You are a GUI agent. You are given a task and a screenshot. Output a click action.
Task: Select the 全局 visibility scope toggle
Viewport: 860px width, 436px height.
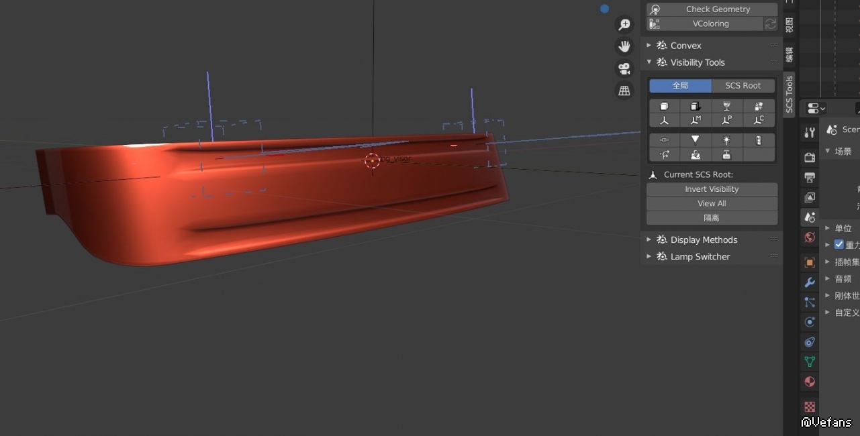(x=680, y=86)
